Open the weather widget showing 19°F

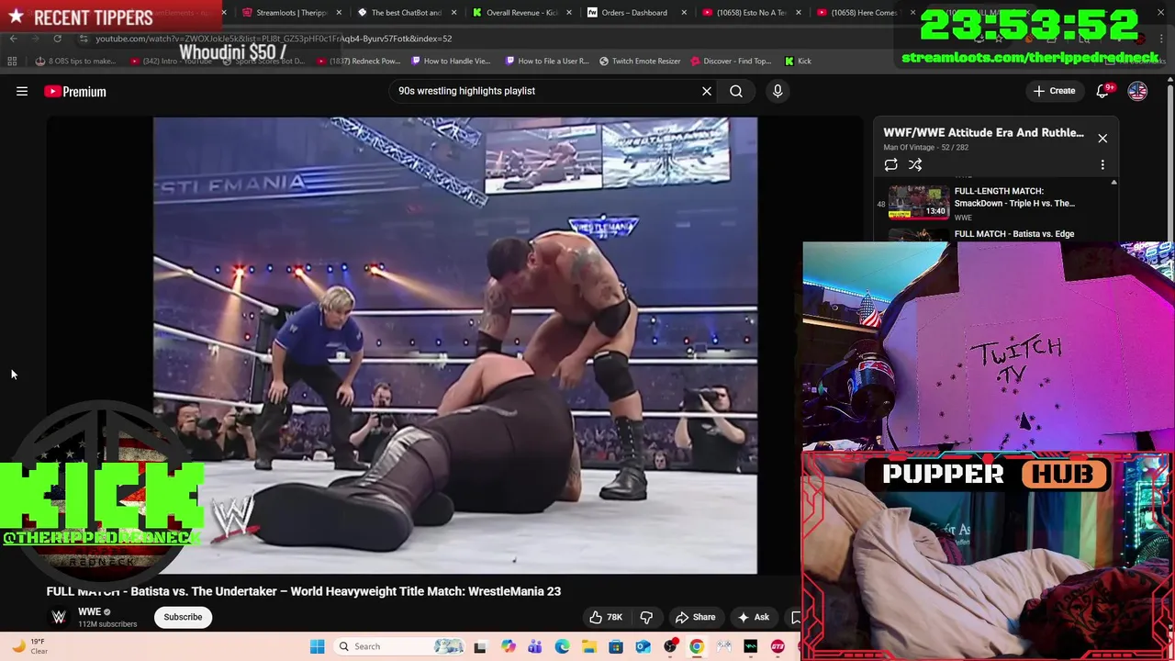click(28, 646)
